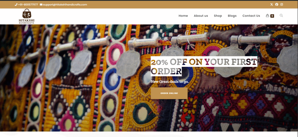Go to the Home menu item
The image size is (298, 137).
pyautogui.click(x=183, y=16)
